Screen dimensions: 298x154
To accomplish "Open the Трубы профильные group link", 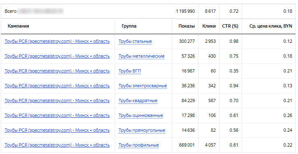I will 139,145.
